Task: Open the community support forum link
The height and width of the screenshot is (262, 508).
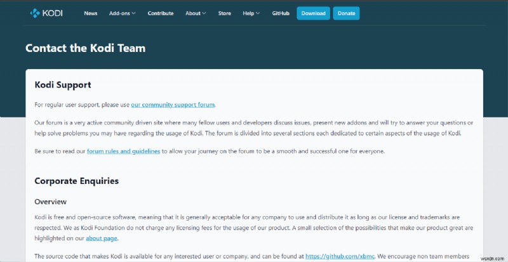Action: [x=173, y=105]
